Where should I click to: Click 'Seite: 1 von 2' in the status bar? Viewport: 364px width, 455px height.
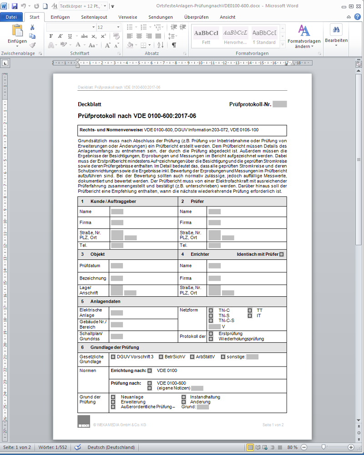(17, 447)
